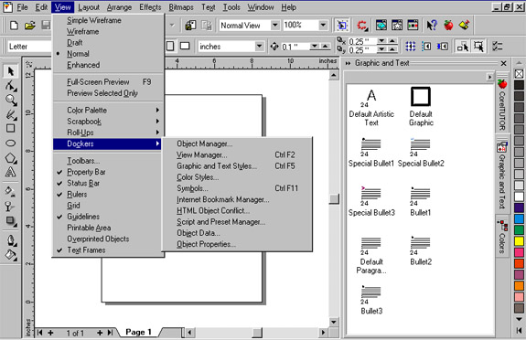
Task: Select the Special Bullet3 style thumbnail
Action: [x=371, y=201]
